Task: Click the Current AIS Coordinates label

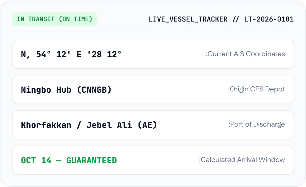Action: 245,54
